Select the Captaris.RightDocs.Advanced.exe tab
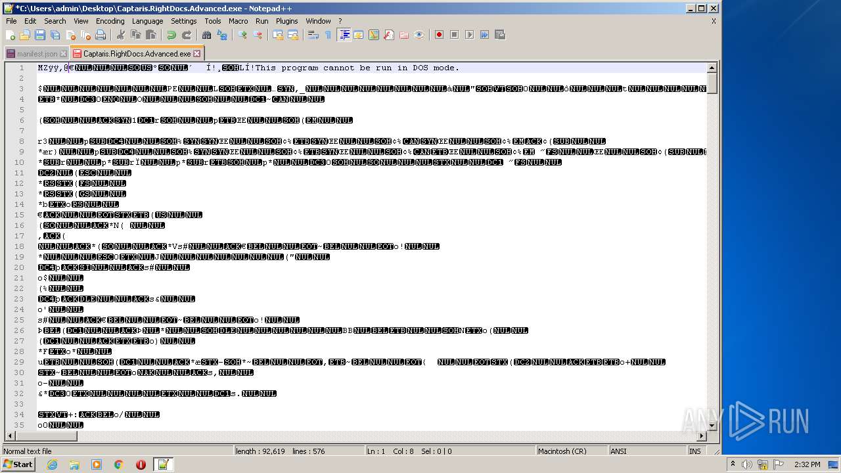 (137, 53)
